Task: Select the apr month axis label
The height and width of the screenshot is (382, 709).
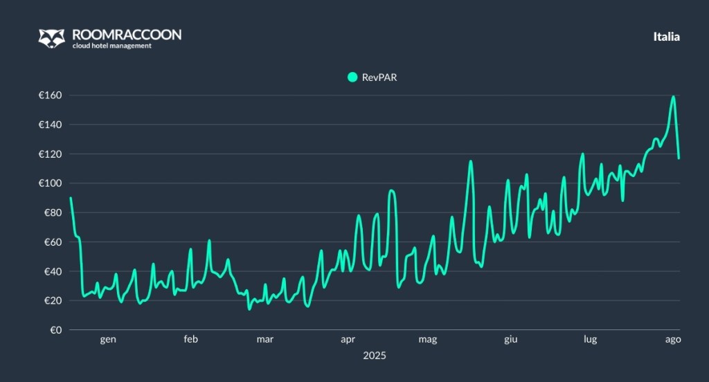Action: click(x=348, y=339)
